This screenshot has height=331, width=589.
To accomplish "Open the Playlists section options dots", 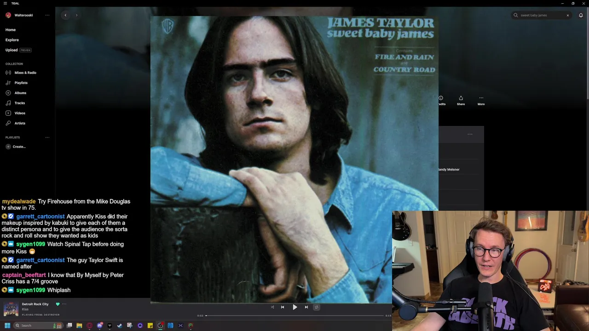I will pos(47,137).
